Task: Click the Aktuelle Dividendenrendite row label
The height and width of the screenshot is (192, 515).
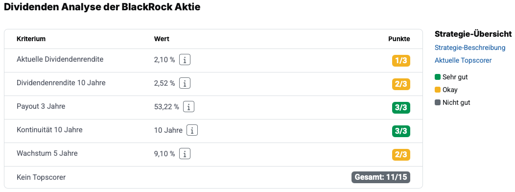Action: (x=60, y=59)
